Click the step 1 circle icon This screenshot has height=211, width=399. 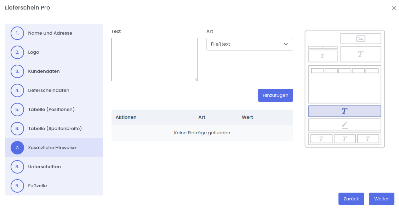[17, 33]
